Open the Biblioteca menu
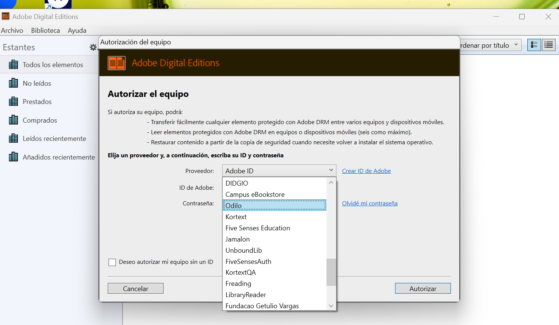 45,31
